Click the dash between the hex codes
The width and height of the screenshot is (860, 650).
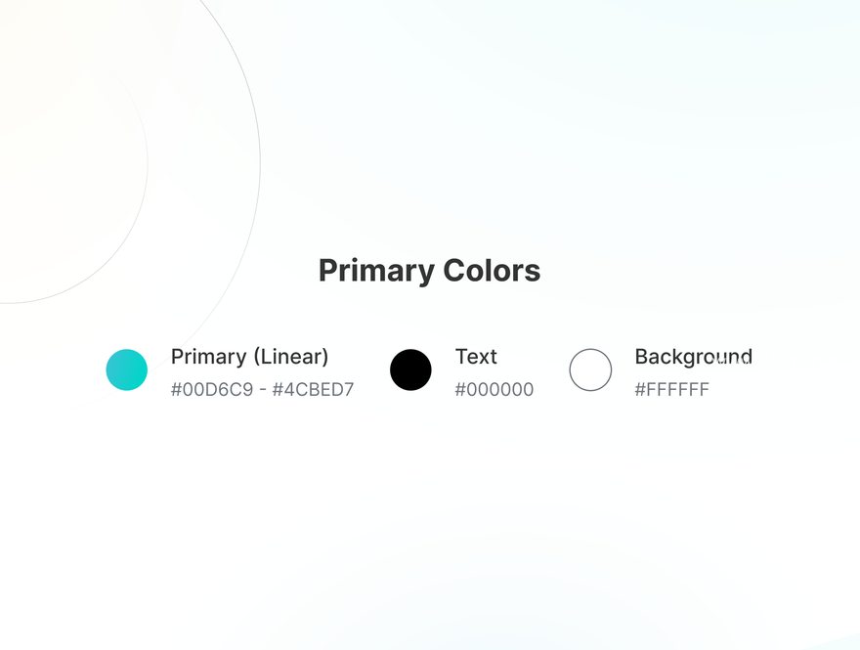tap(263, 390)
